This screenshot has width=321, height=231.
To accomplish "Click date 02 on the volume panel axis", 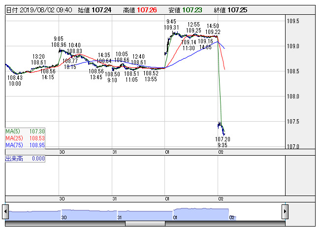I will pyautogui.click(x=221, y=199).
